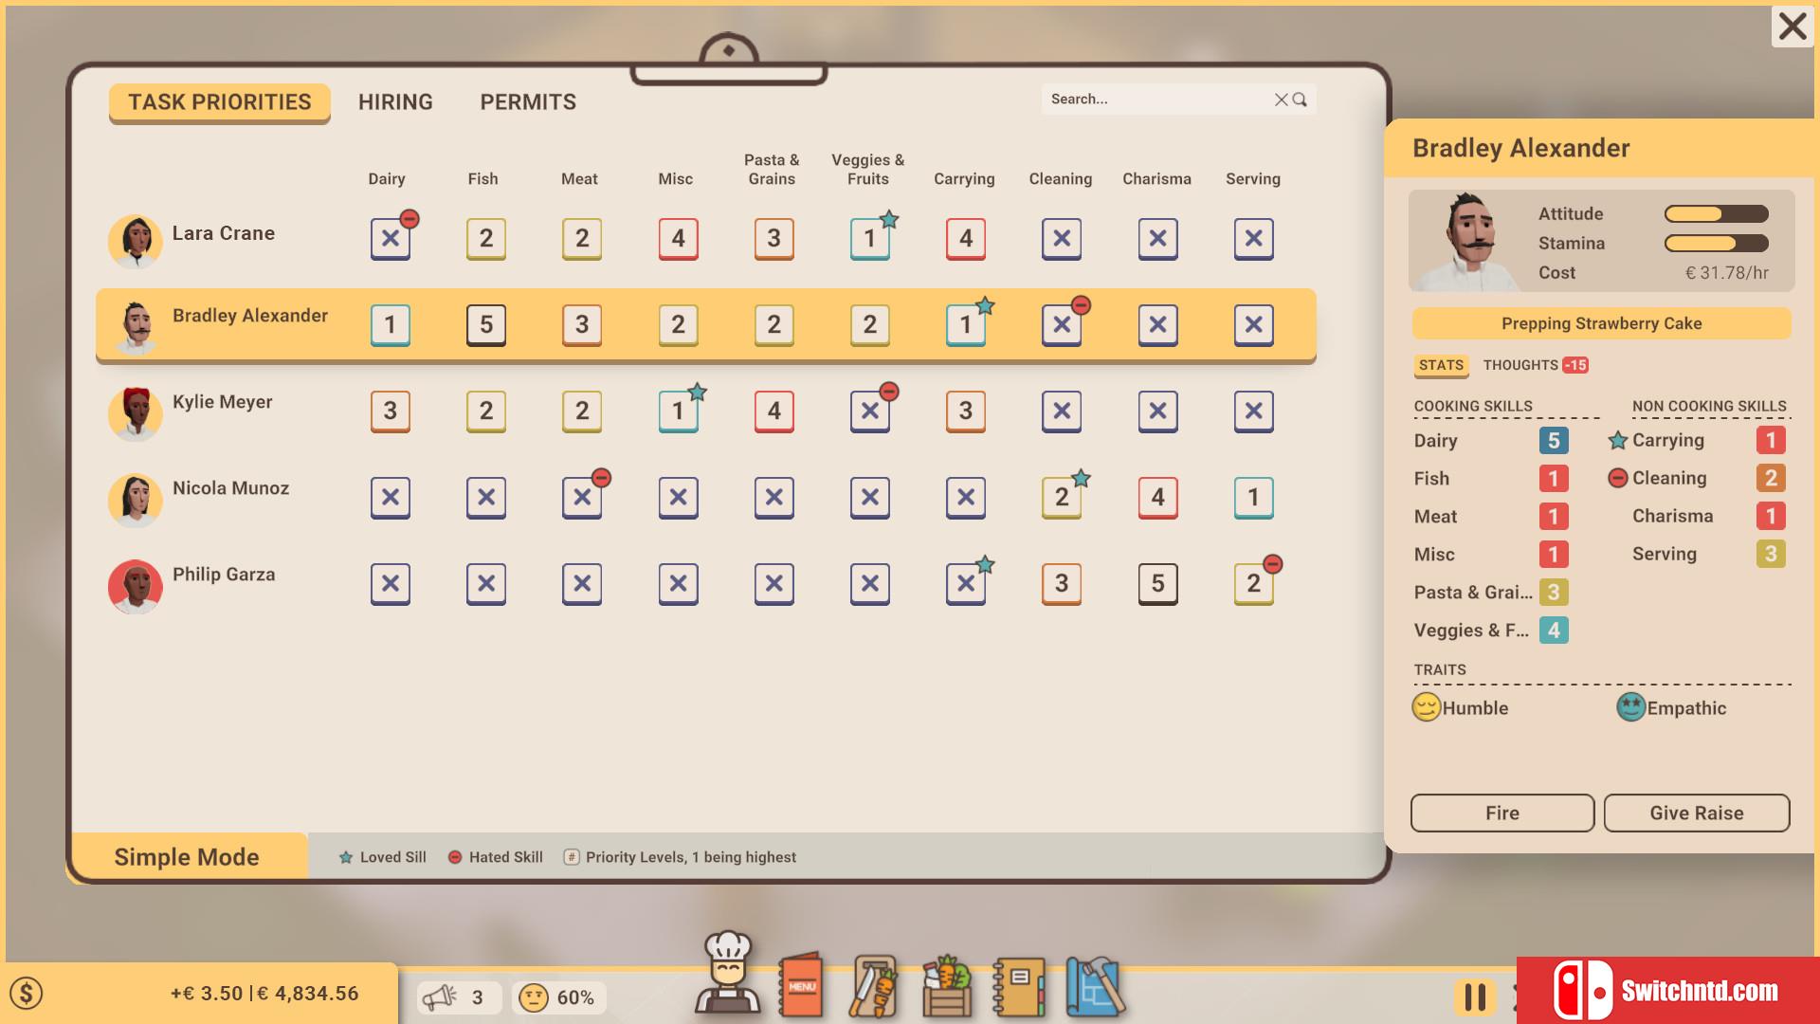Click Bradley's Attitude bar
1820x1024 pixels.
(1717, 214)
